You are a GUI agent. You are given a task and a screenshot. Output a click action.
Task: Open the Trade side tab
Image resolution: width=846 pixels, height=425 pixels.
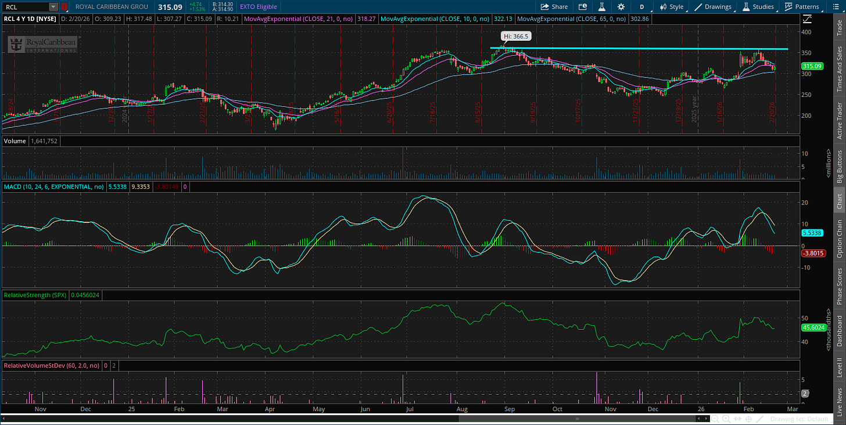(x=839, y=27)
